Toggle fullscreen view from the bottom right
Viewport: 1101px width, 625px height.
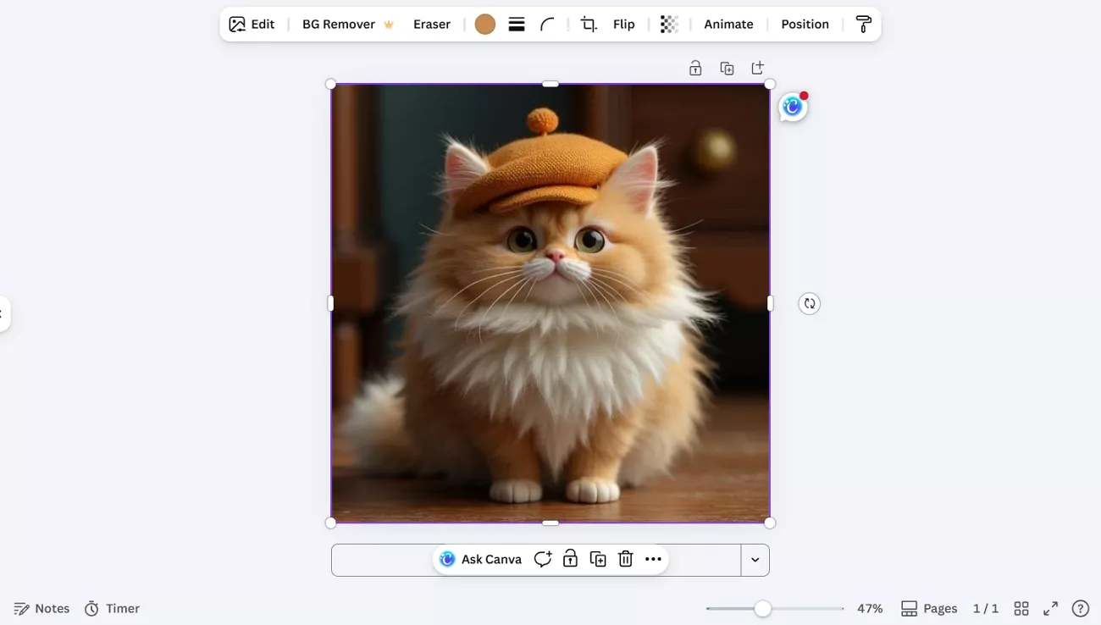click(x=1051, y=608)
